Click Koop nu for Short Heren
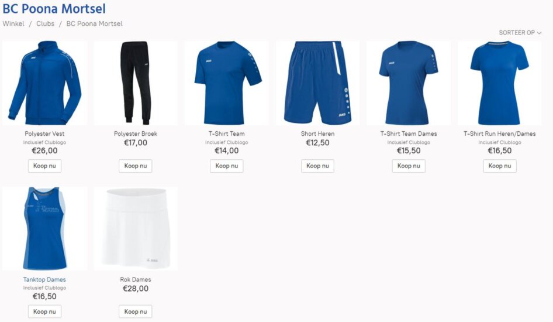The height and width of the screenshot is (322, 553). pyautogui.click(x=317, y=166)
